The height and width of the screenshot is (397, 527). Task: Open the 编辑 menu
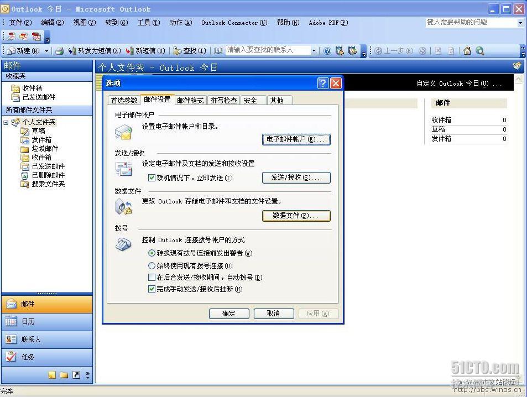pyautogui.click(x=52, y=23)
